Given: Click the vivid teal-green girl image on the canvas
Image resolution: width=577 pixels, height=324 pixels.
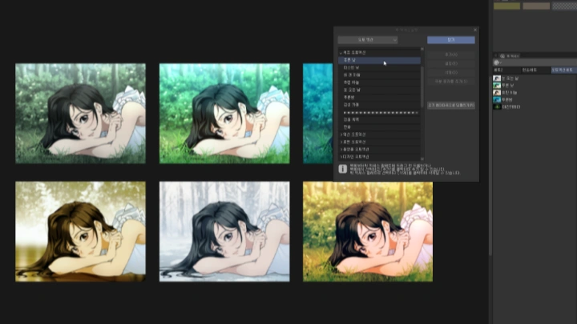Looking at the screenshot, I should click(x=224, y=114).
